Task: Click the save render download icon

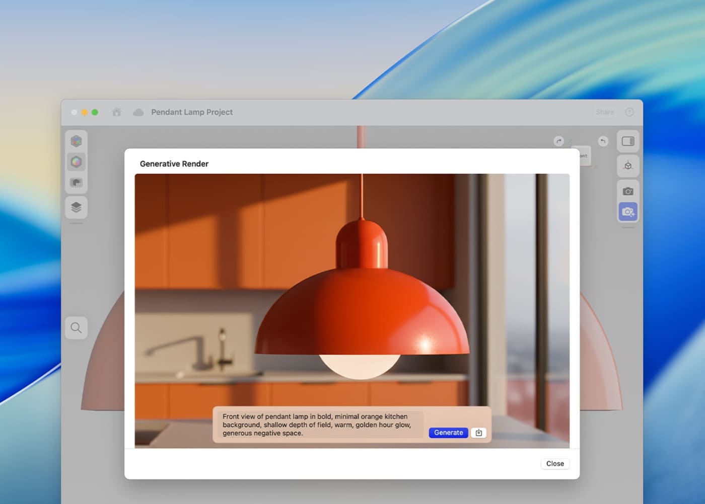Action: 478,433
